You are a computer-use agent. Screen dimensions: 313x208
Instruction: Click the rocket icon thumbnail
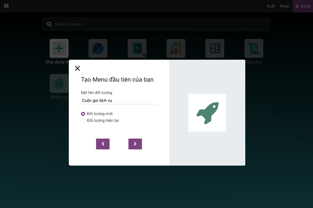(x=207, y=113)
